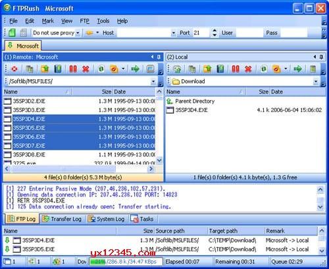Open the proxy selection dropdown
329x269 pixels.
[x=78, y=33]
